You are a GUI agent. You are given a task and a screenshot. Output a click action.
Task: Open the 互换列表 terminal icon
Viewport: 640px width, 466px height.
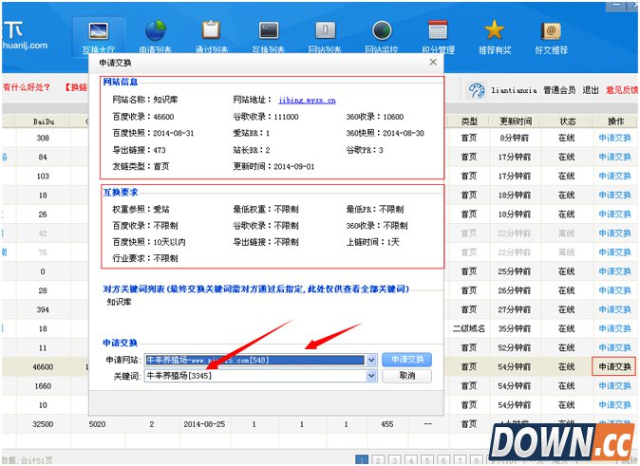point(268,38)
